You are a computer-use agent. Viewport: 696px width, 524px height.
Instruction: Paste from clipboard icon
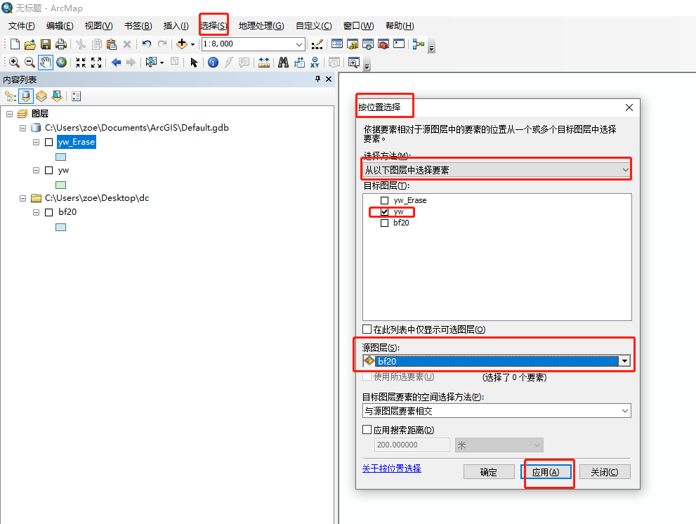[x=112, y=44]
